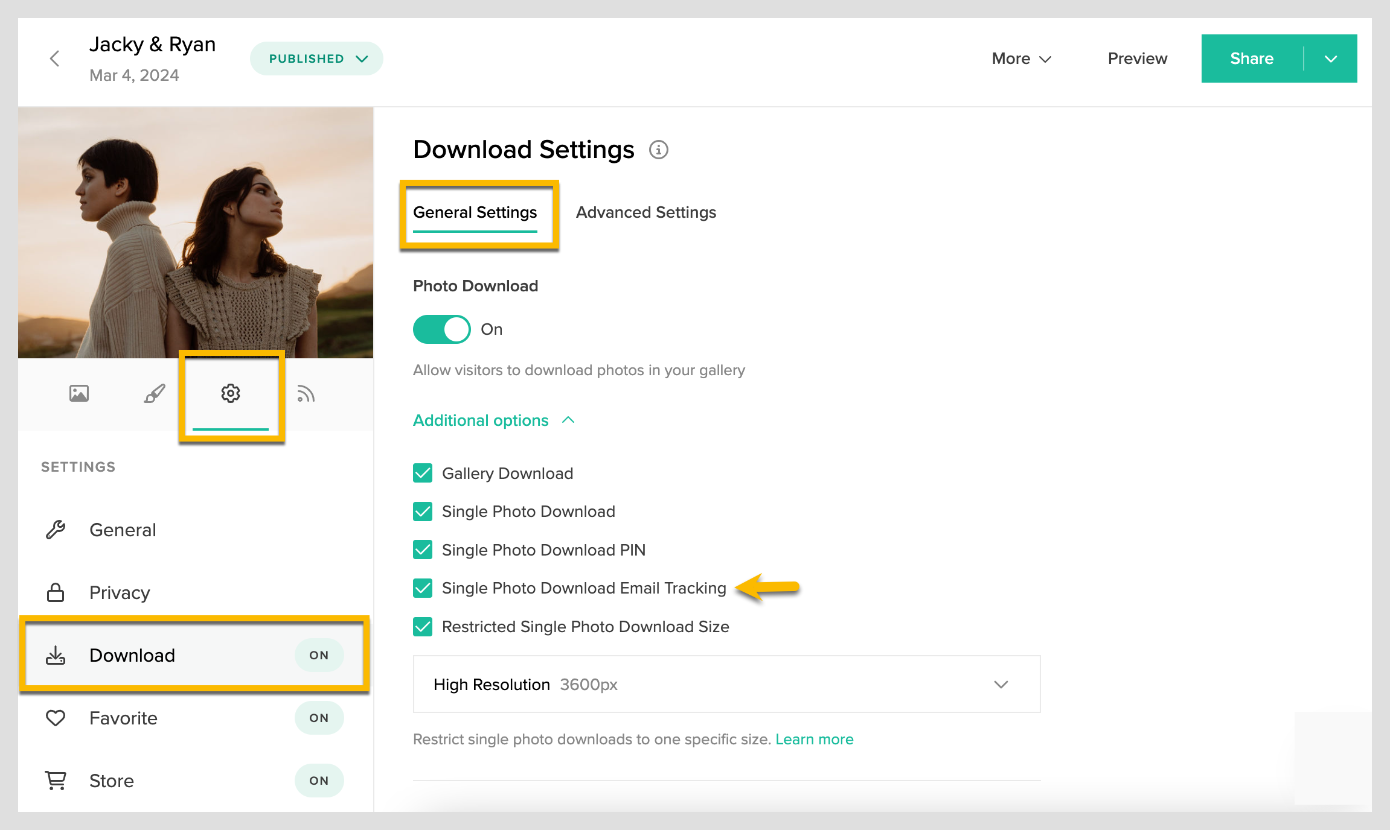
Task: Uncheck Single Photo Download Email Tracking
Action: 423,588
